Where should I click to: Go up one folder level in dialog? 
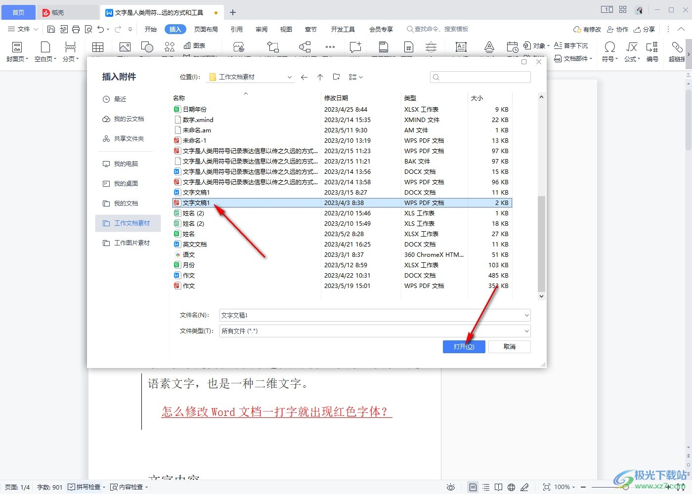point(320,77)
